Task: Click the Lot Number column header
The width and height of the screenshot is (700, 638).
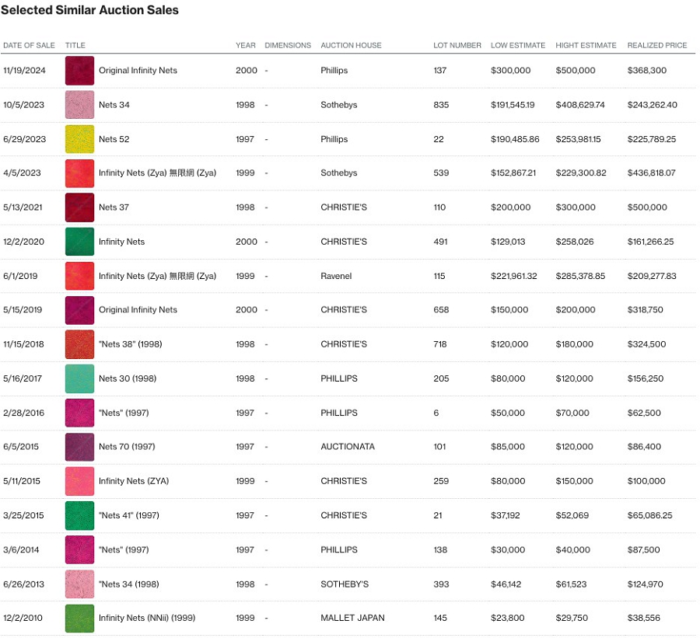Action: click(x=457, y=45)
